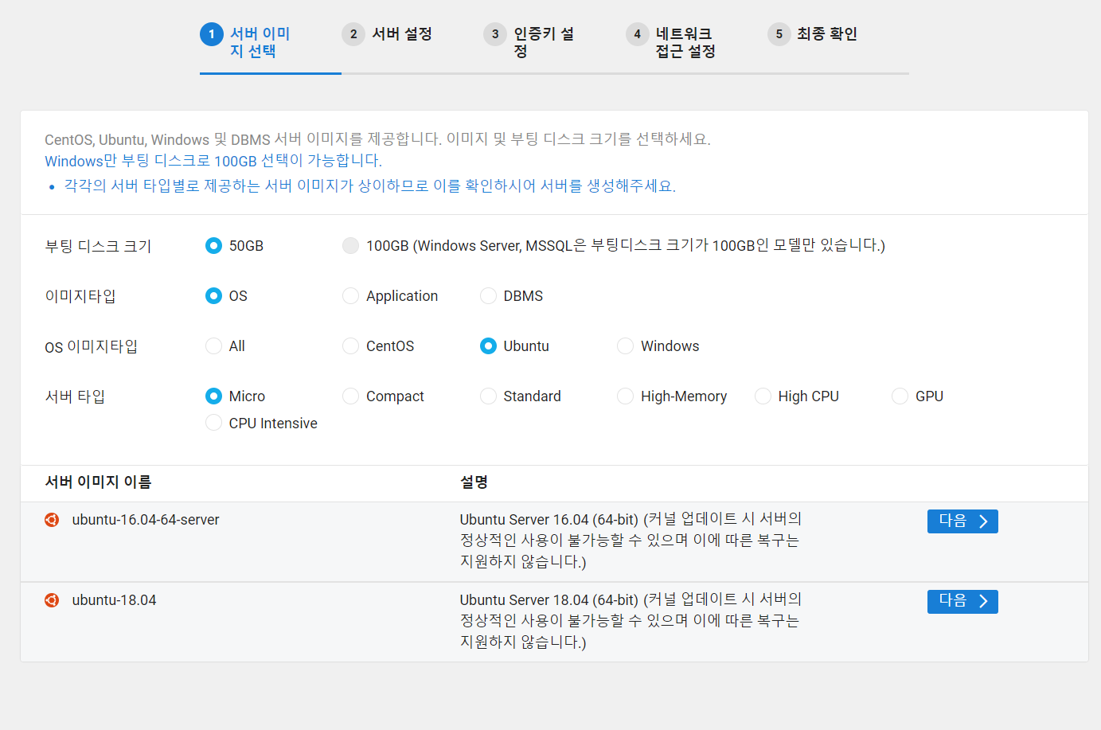Click the 이미지타입 label
Viewport: 1101px width, 730px height.
point(80,296)
